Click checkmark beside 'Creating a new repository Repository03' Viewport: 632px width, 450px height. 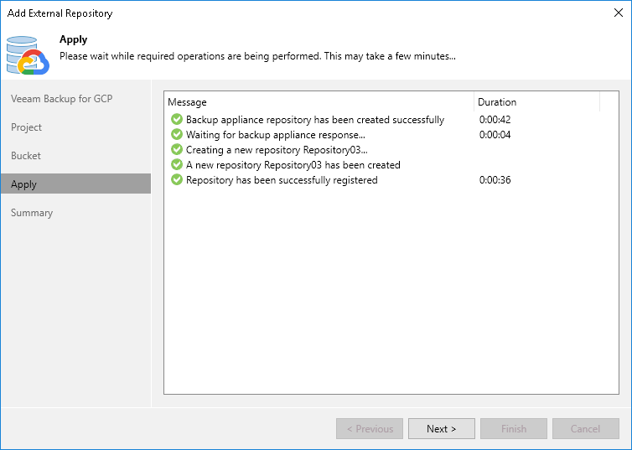pyautogui.click(x=177, y=149)
